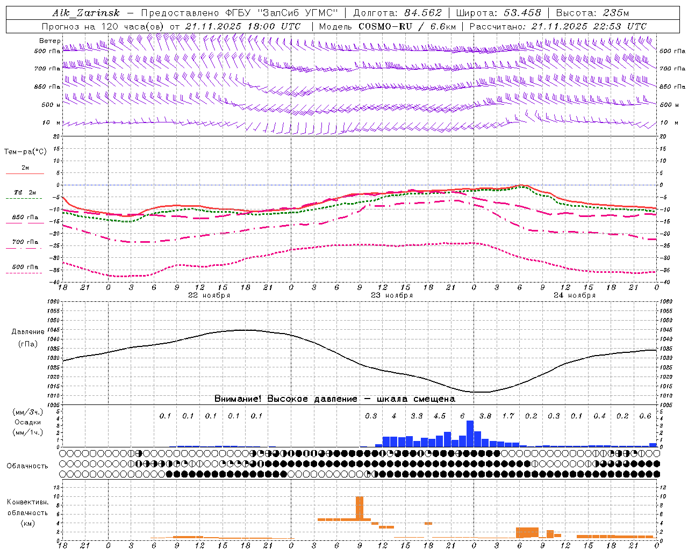Click the solid red line sample under '2м'
688x550 pixels.
(x=25, y=173)
